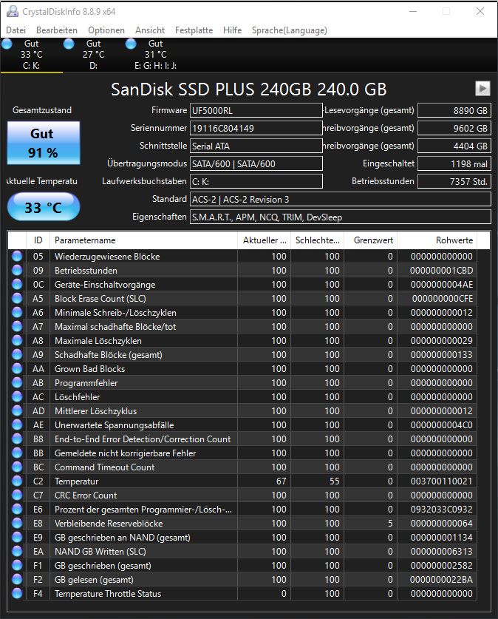Click the Aktueller column header
The height and width of the screenshot is (619, 498).
tap(265, 240)
